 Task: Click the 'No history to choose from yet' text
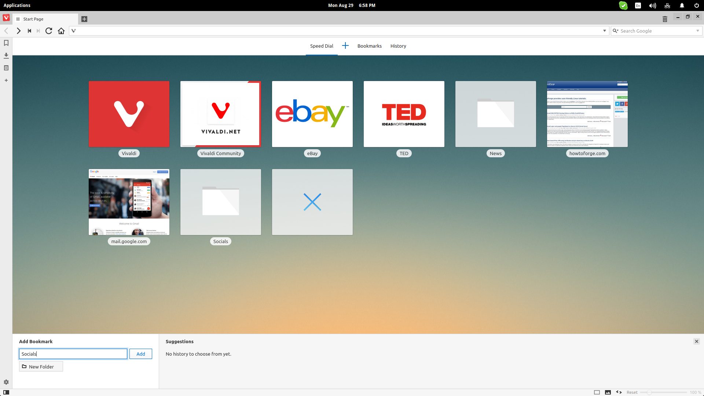198,354
